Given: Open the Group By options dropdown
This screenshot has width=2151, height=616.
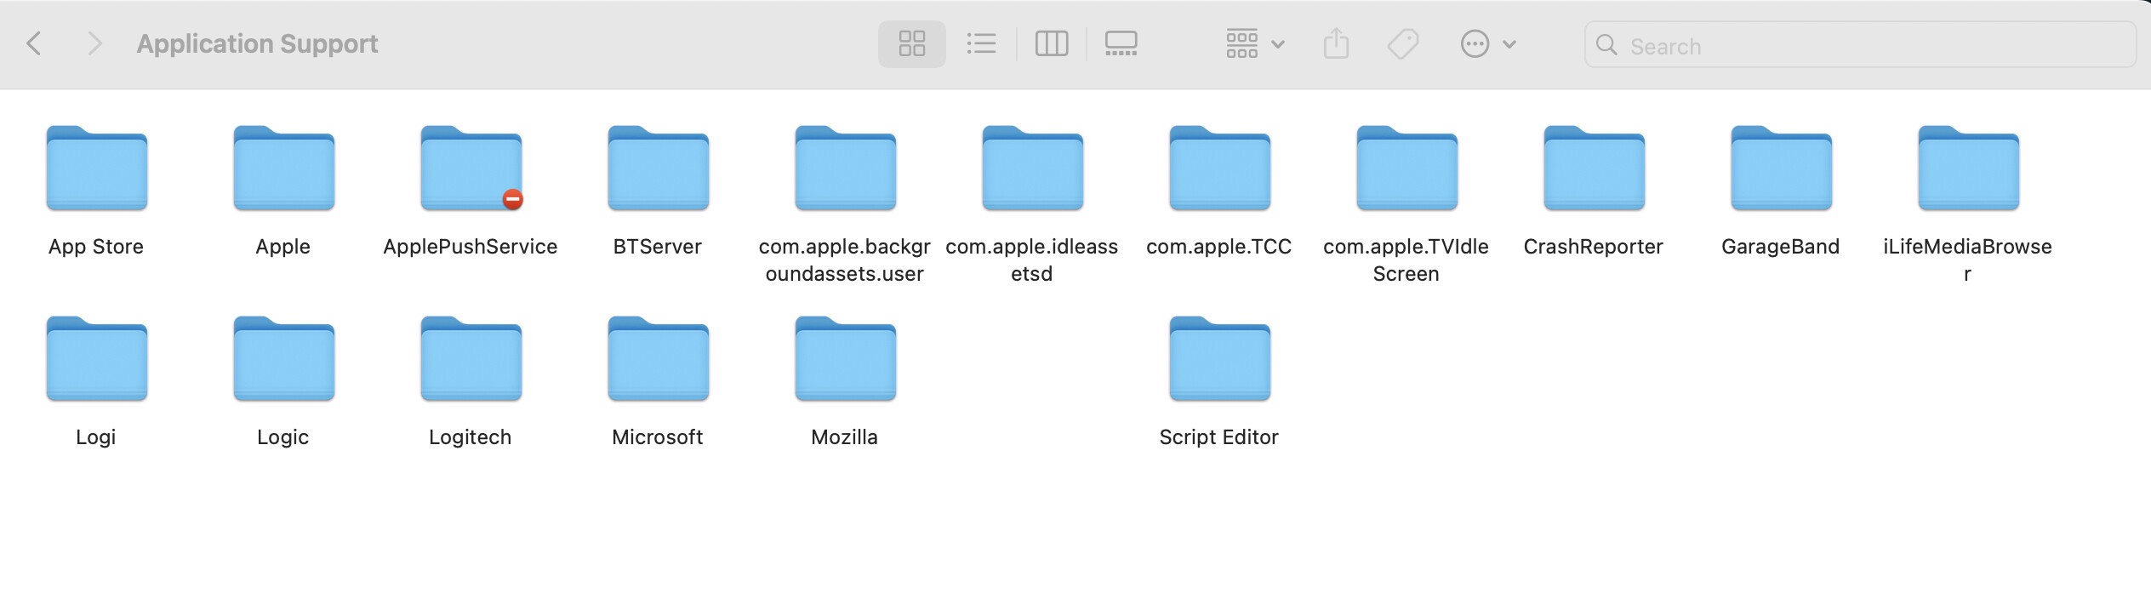Looking at the screenshot, I should [1254, 43].
